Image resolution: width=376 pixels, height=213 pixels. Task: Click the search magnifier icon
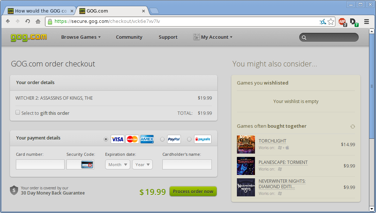click(304, 37)
